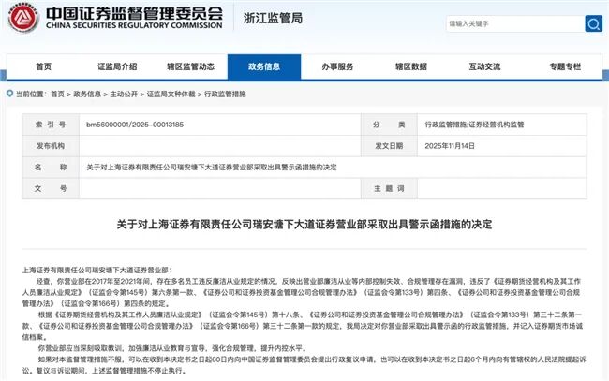This screenshot has width=609, height=381.
Task: Click the date value 2025年11月14日
Action: (450, 146)
